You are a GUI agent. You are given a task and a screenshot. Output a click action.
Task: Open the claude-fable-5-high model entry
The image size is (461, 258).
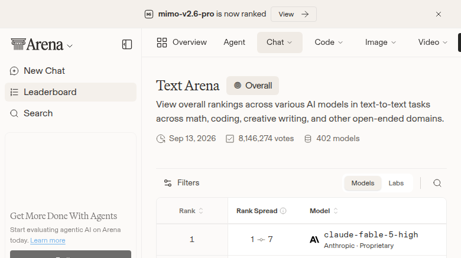371,235
